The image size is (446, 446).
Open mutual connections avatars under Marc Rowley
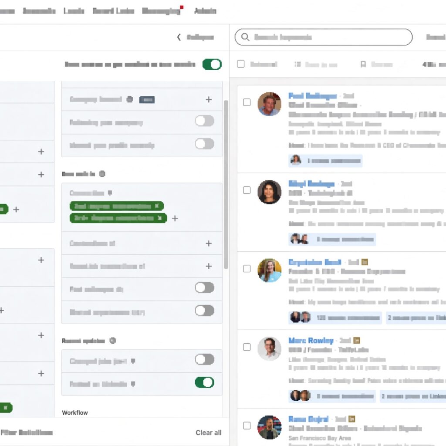point(300,395)
